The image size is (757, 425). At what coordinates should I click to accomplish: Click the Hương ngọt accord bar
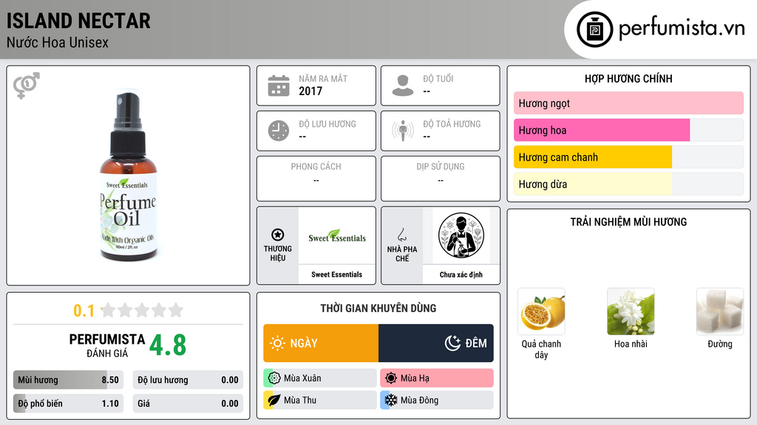628,103
